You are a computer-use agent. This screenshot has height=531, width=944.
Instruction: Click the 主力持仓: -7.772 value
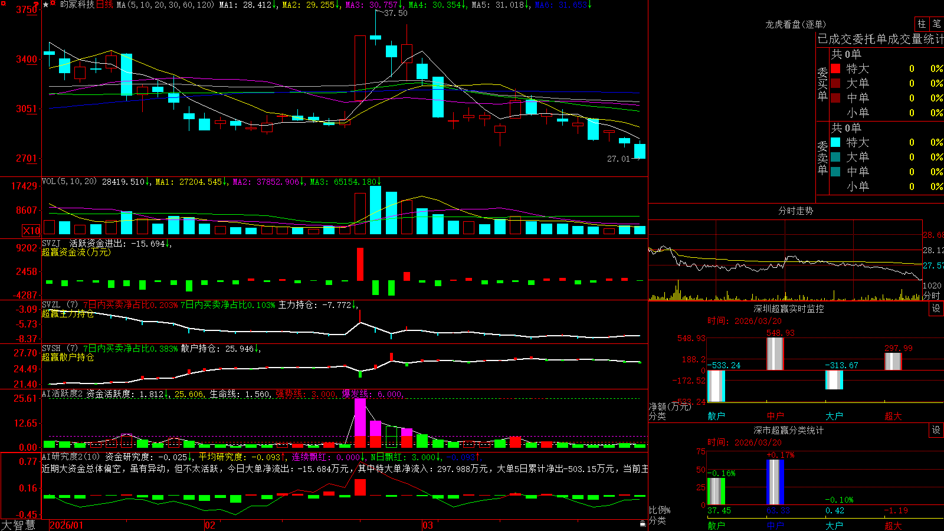[x=317, y=305]
